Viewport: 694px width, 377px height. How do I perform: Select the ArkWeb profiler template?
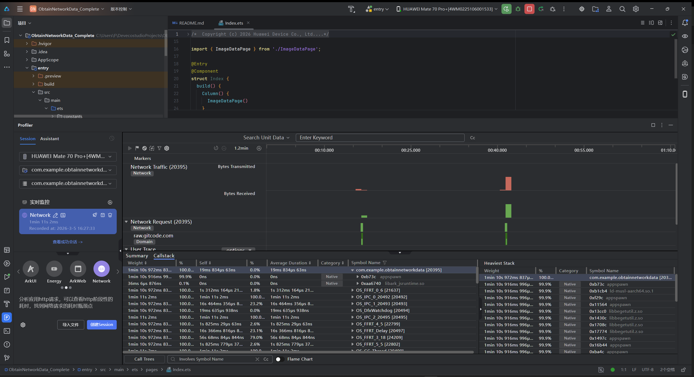pos(78,269)
